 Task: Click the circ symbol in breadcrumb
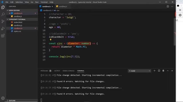(x=58, y=10)
